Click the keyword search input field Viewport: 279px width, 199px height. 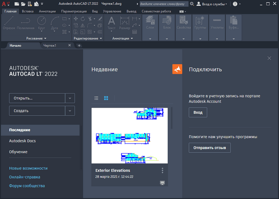[164, 4]
